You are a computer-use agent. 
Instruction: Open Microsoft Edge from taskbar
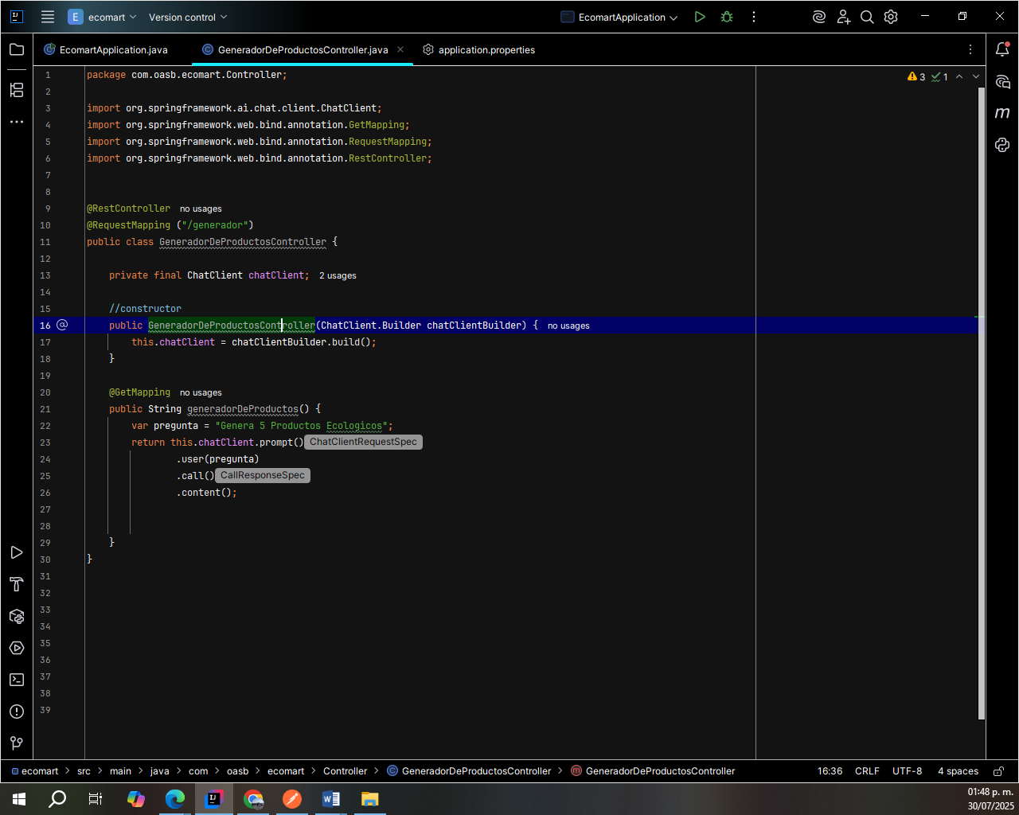(x=174, y=799)
